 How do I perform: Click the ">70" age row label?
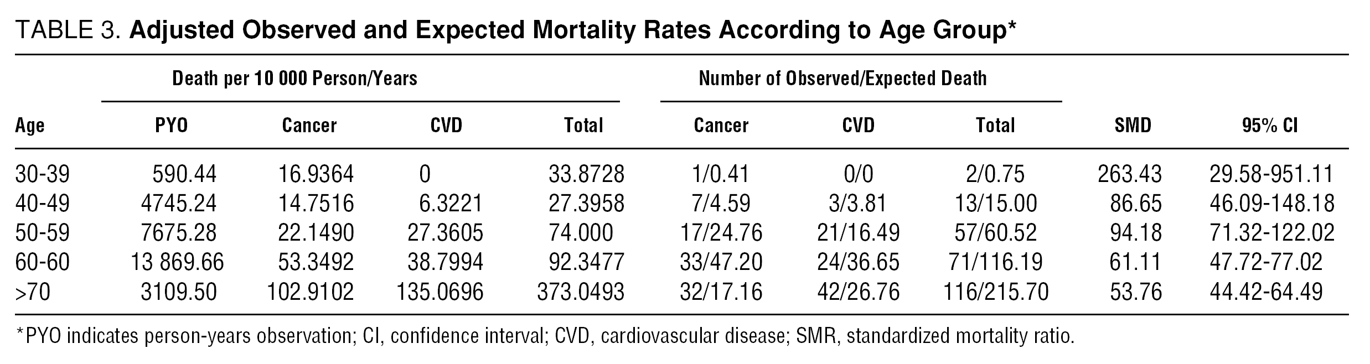click(33, 291)
